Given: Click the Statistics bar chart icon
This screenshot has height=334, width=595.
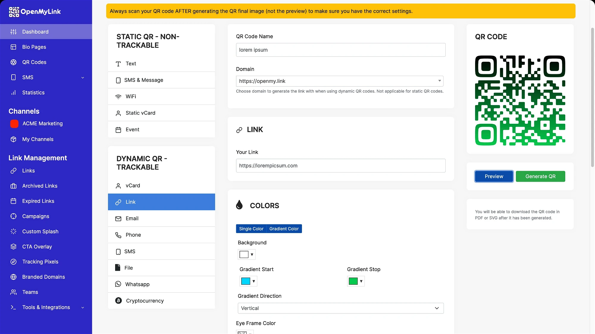Looking at the screenshot, I should coord(13,93).
